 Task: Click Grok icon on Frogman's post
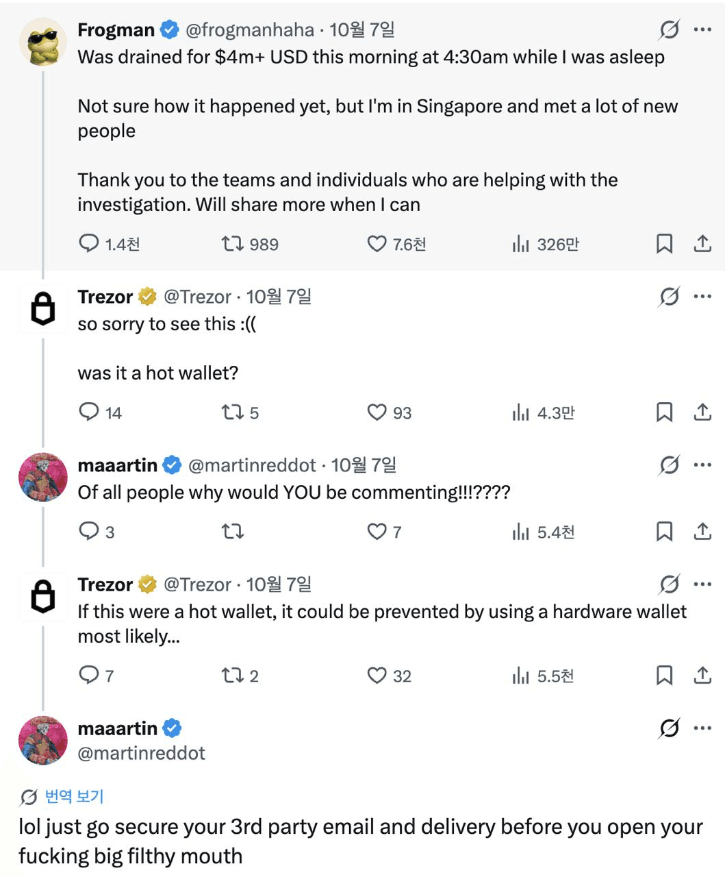pos(669,29)
